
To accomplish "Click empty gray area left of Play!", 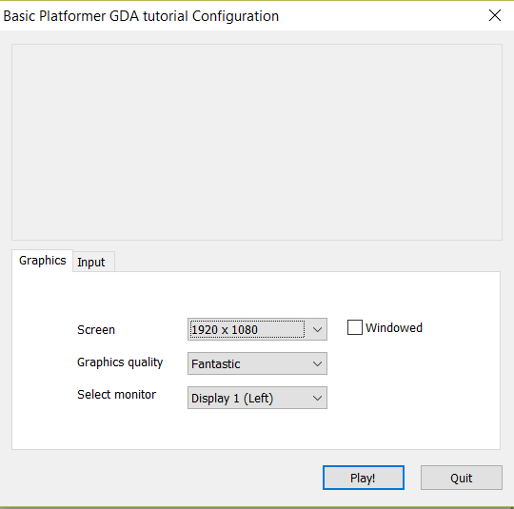I will coord(164,478).
